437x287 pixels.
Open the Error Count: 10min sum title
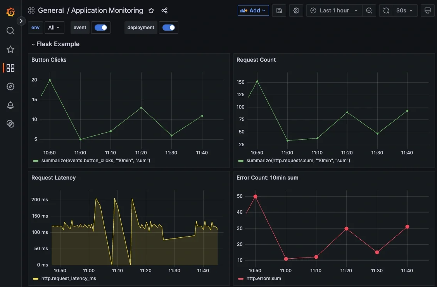tap(267, 178)
